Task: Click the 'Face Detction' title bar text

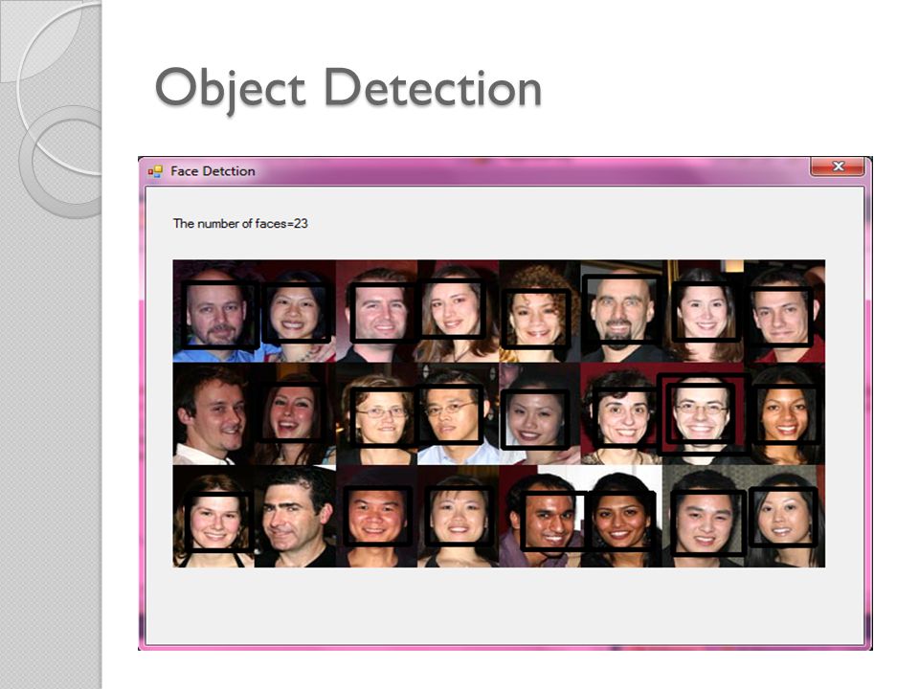Action: coord(213,171)
